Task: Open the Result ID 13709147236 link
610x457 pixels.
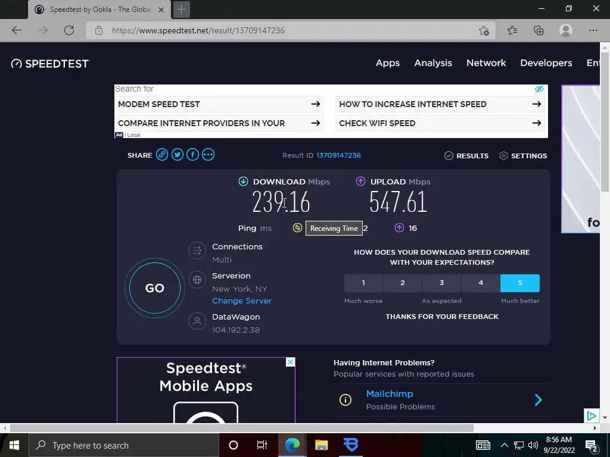Action: (x=338, y=155)
